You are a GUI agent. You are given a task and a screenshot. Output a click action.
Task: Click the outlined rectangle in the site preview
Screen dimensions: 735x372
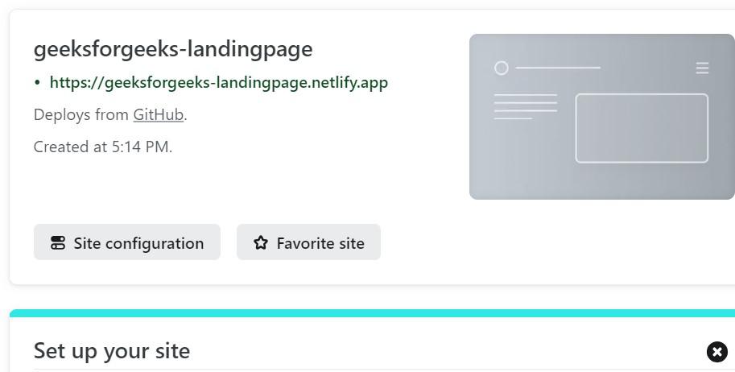point(642,128)
